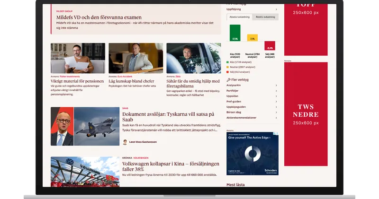The height and width of the screenshot is (199, 379).
Task: Click the AdChoices icon on Schroders ad
Action: (x=277, y=133)
